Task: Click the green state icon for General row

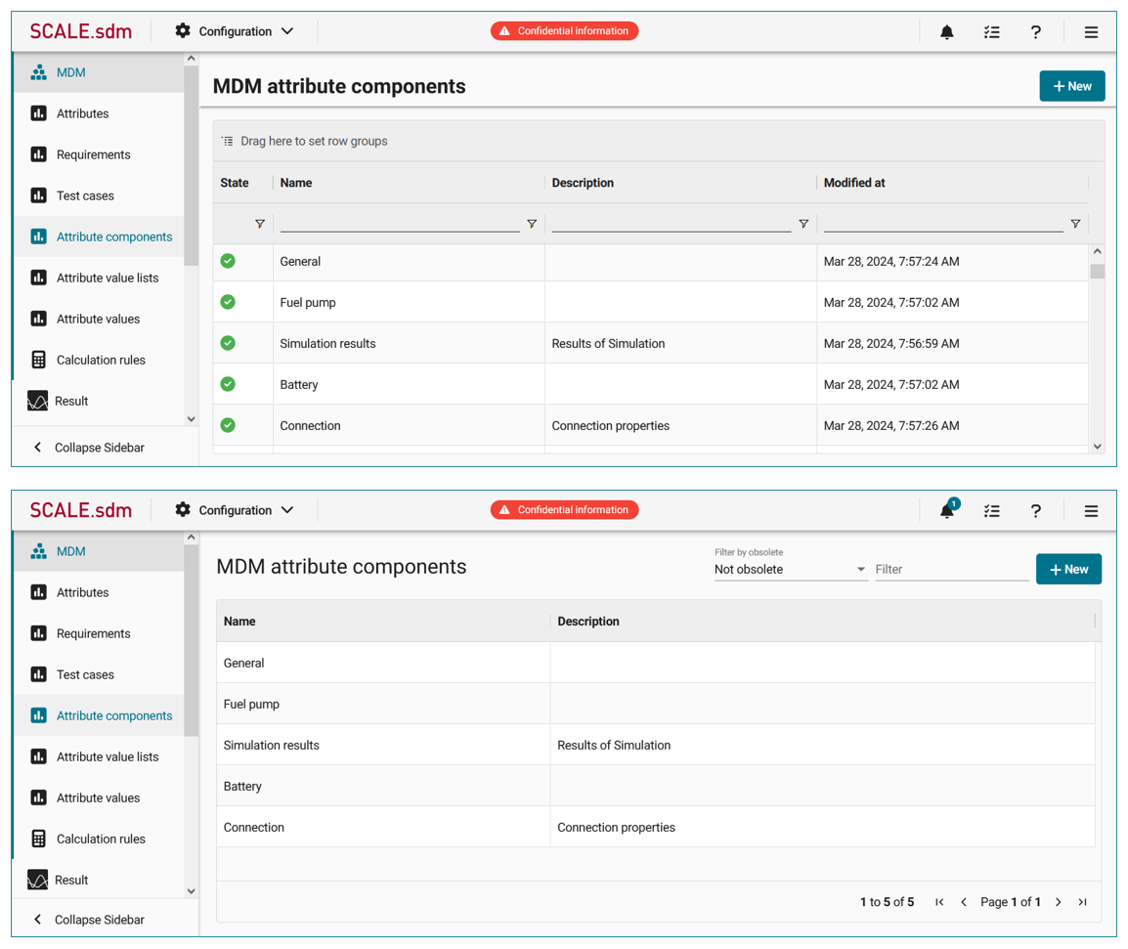Action: click(x=228, y=261)
